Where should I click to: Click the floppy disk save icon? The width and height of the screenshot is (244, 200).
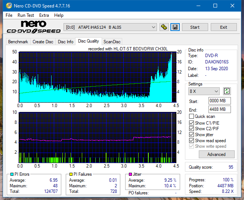point(175,27)
